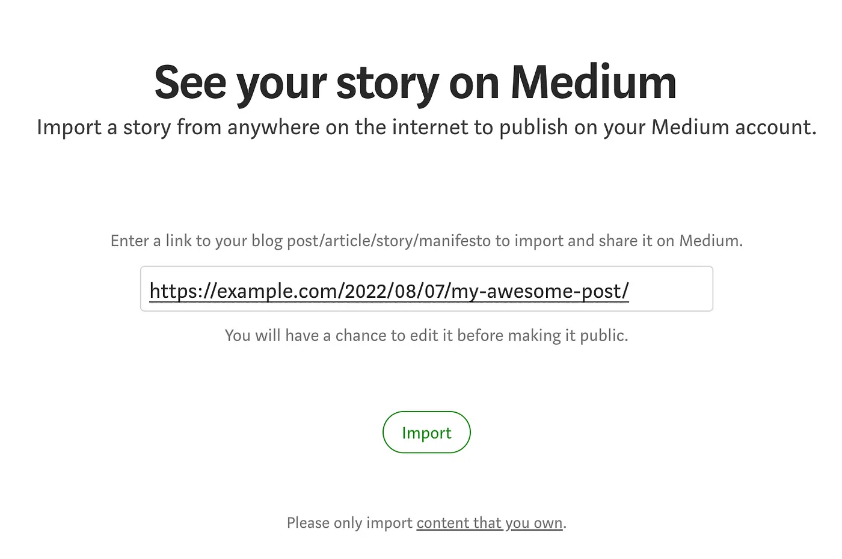Click the "See your story on Medium" heading
842x559 pixels.
coord(416,82)
